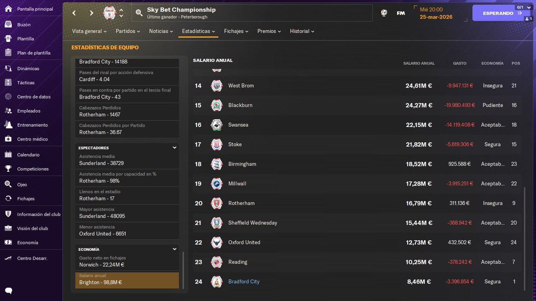The width and height of the screenshot is (536, 301).
Task: Open Tácticas sidebar icon
Action: click(x=8, y=82)
